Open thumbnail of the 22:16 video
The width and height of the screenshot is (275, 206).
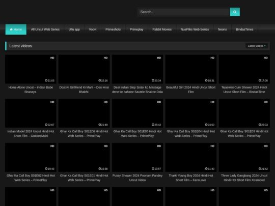tap(84, 69)
